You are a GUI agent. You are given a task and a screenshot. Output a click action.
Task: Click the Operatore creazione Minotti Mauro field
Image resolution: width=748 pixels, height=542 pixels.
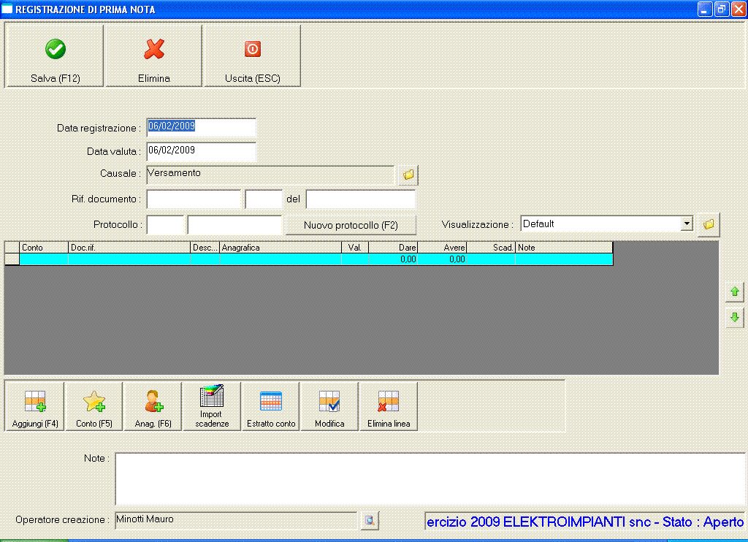236,521
